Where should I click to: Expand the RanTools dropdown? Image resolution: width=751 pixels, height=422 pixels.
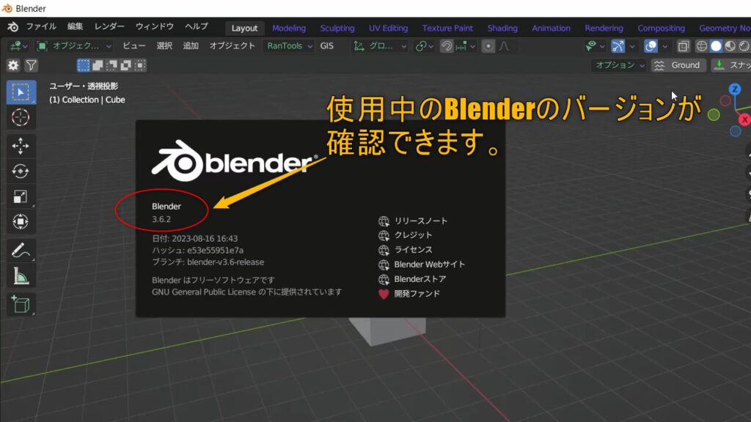point(289,46)
